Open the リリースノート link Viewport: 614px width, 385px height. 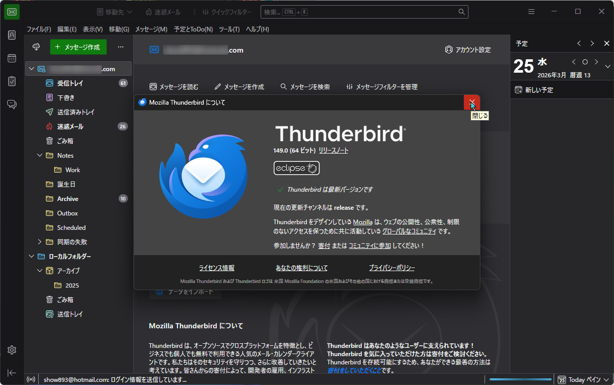click(x=333, y=150)
